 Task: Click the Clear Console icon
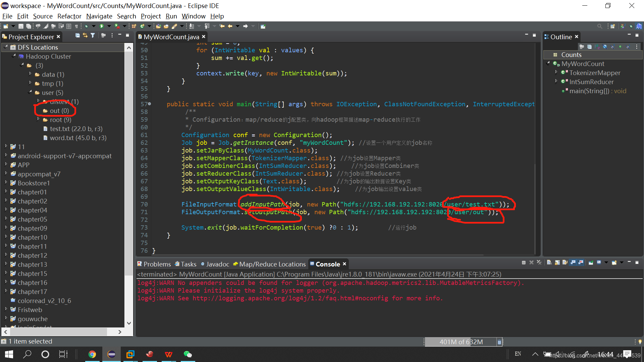tap(549, 263)
